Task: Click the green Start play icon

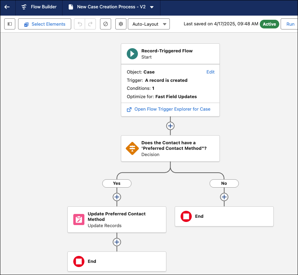Action: point(132,54)
